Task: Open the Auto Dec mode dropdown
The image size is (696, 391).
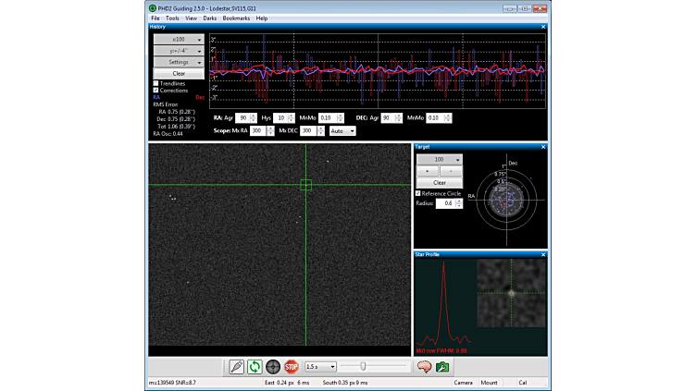Action: (x=342, y=131)
